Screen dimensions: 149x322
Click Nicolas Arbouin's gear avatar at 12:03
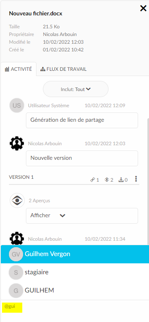coord(17,143)
